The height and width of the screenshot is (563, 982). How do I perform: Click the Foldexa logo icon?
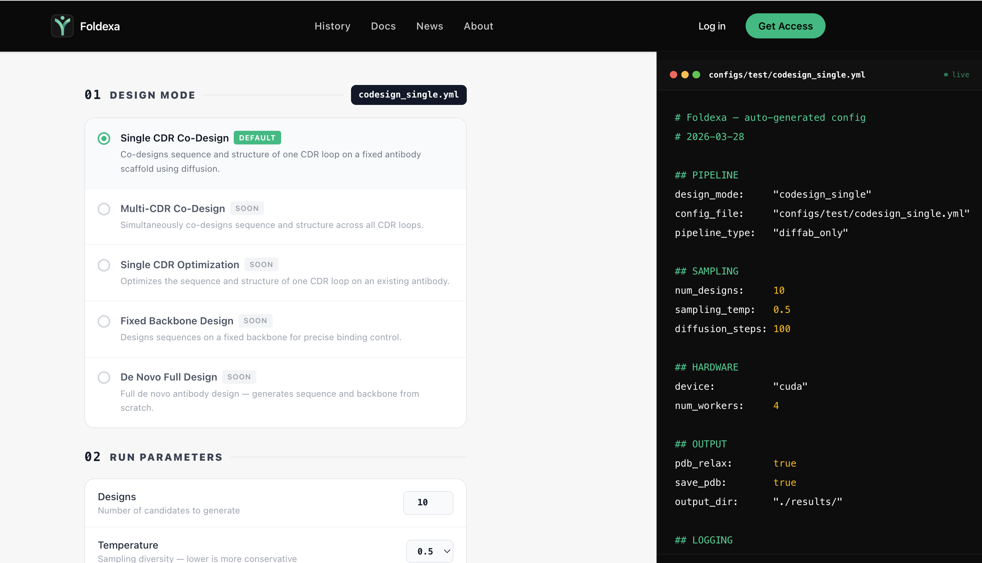(62, 26)
